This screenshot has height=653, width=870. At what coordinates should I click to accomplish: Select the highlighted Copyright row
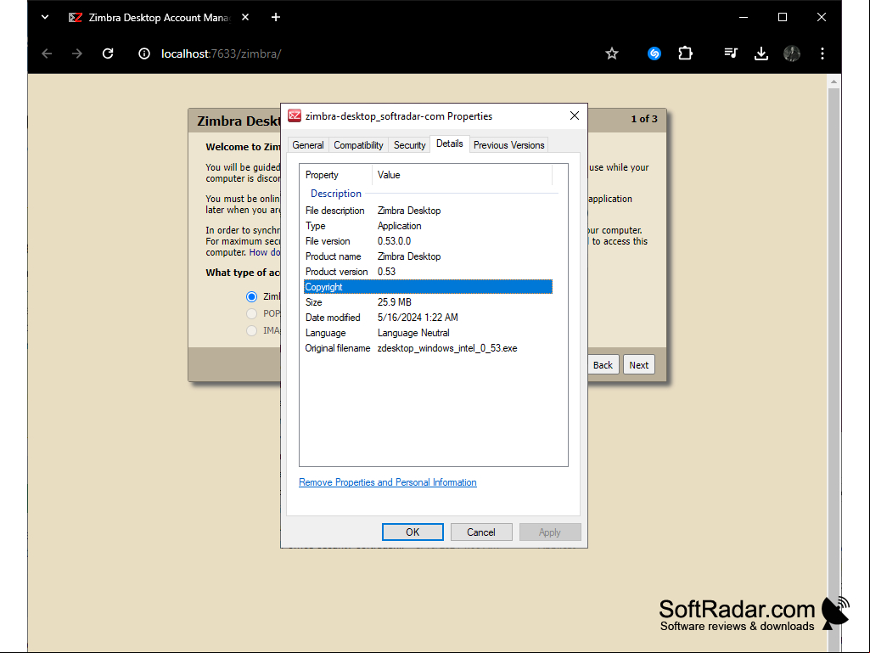click(428, 287)
